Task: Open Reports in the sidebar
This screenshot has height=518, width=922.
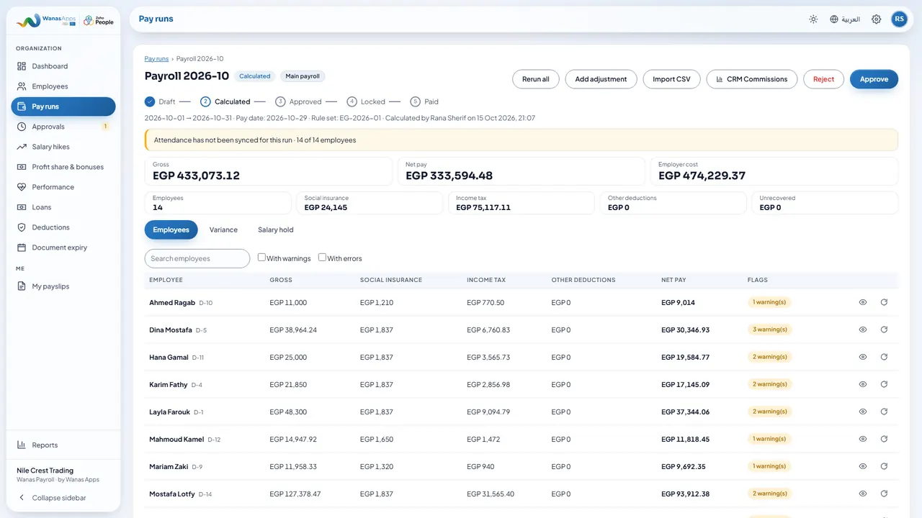Action: (63, 445)
